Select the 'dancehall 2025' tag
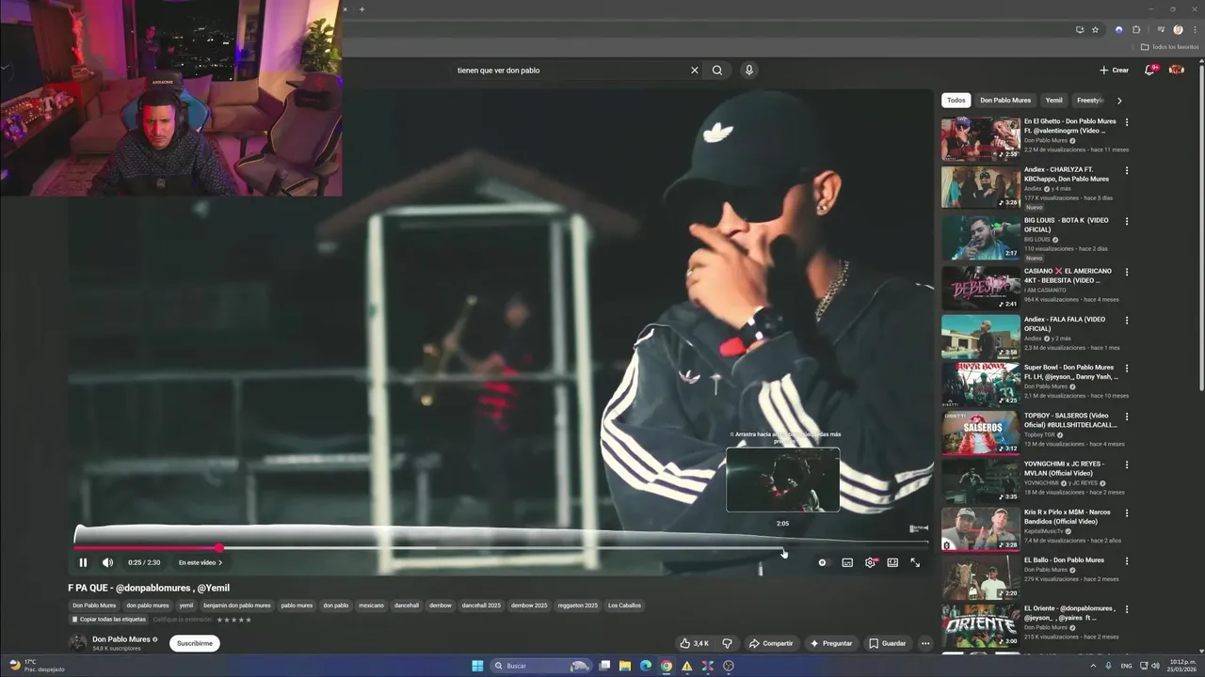Screen dimensions: 1205x677 tap(481, 606)
